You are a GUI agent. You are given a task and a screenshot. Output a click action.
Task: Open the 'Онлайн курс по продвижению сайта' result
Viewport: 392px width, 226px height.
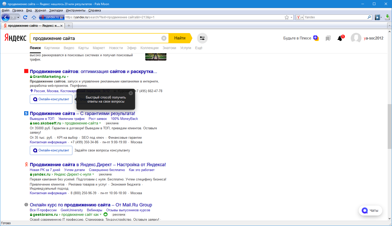[x=91, y=205]
